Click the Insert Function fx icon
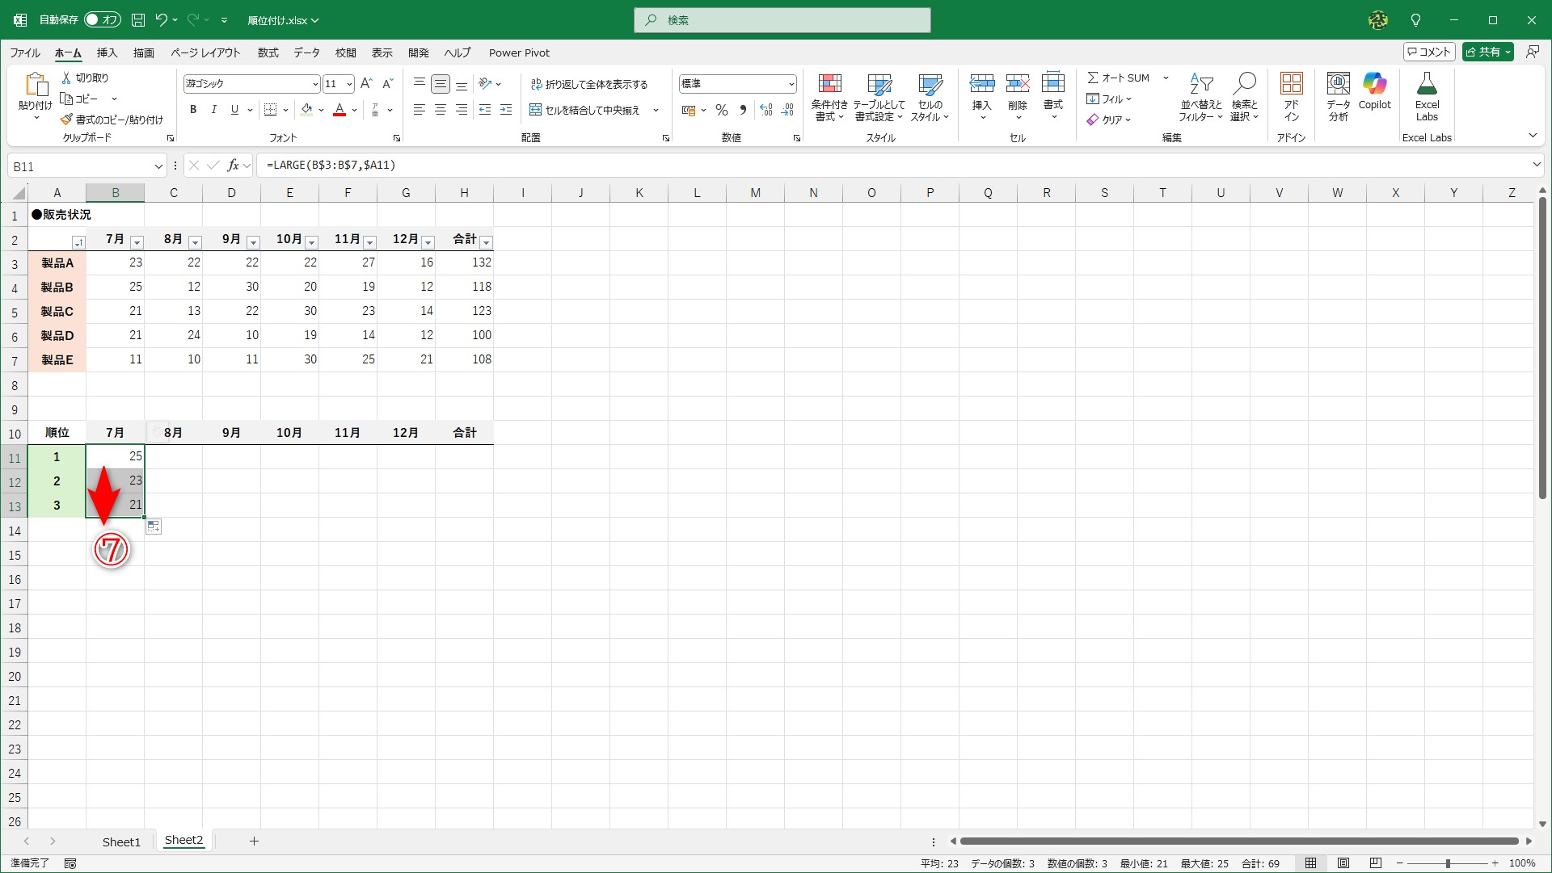This screenshot has height=873, width=1552. 233,166
